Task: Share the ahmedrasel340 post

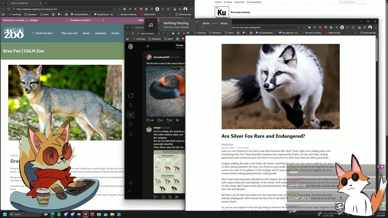Action: (x=178, y=120)
